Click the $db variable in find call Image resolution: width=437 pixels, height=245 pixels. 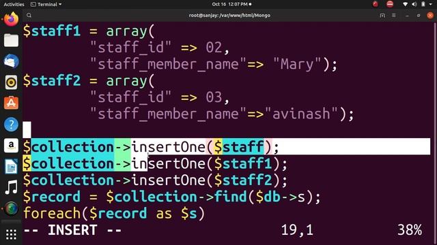[268, 197]
